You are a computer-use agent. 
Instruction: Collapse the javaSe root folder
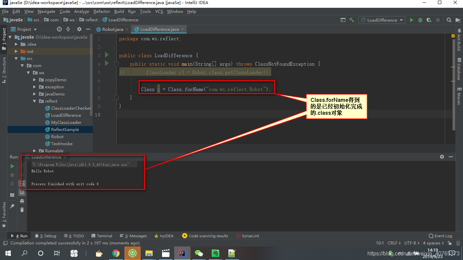(10, 37)
